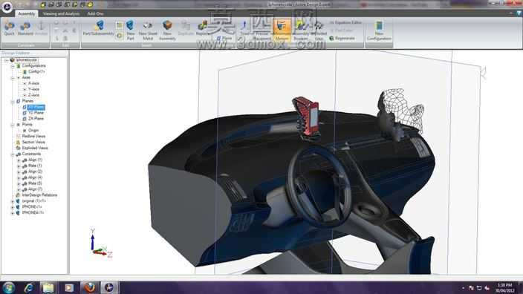
Task: Select Align (4) constraint
Action: [x=35, y=177]
